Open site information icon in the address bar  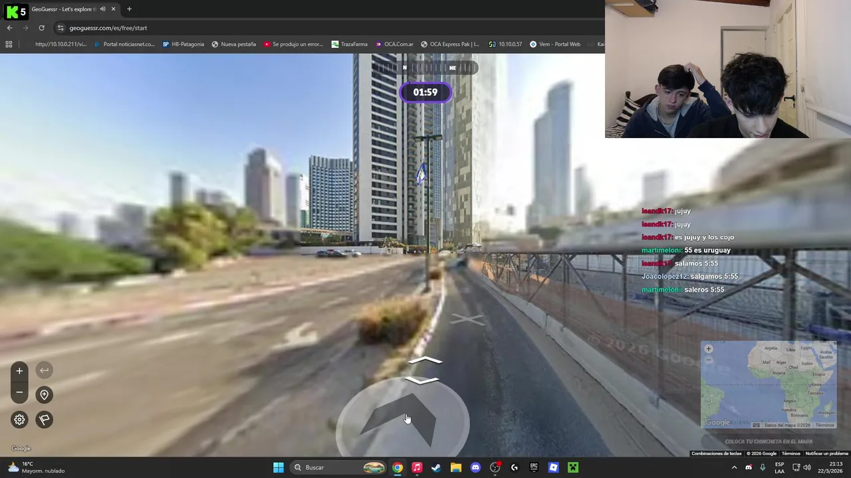(x=61, y=28)
